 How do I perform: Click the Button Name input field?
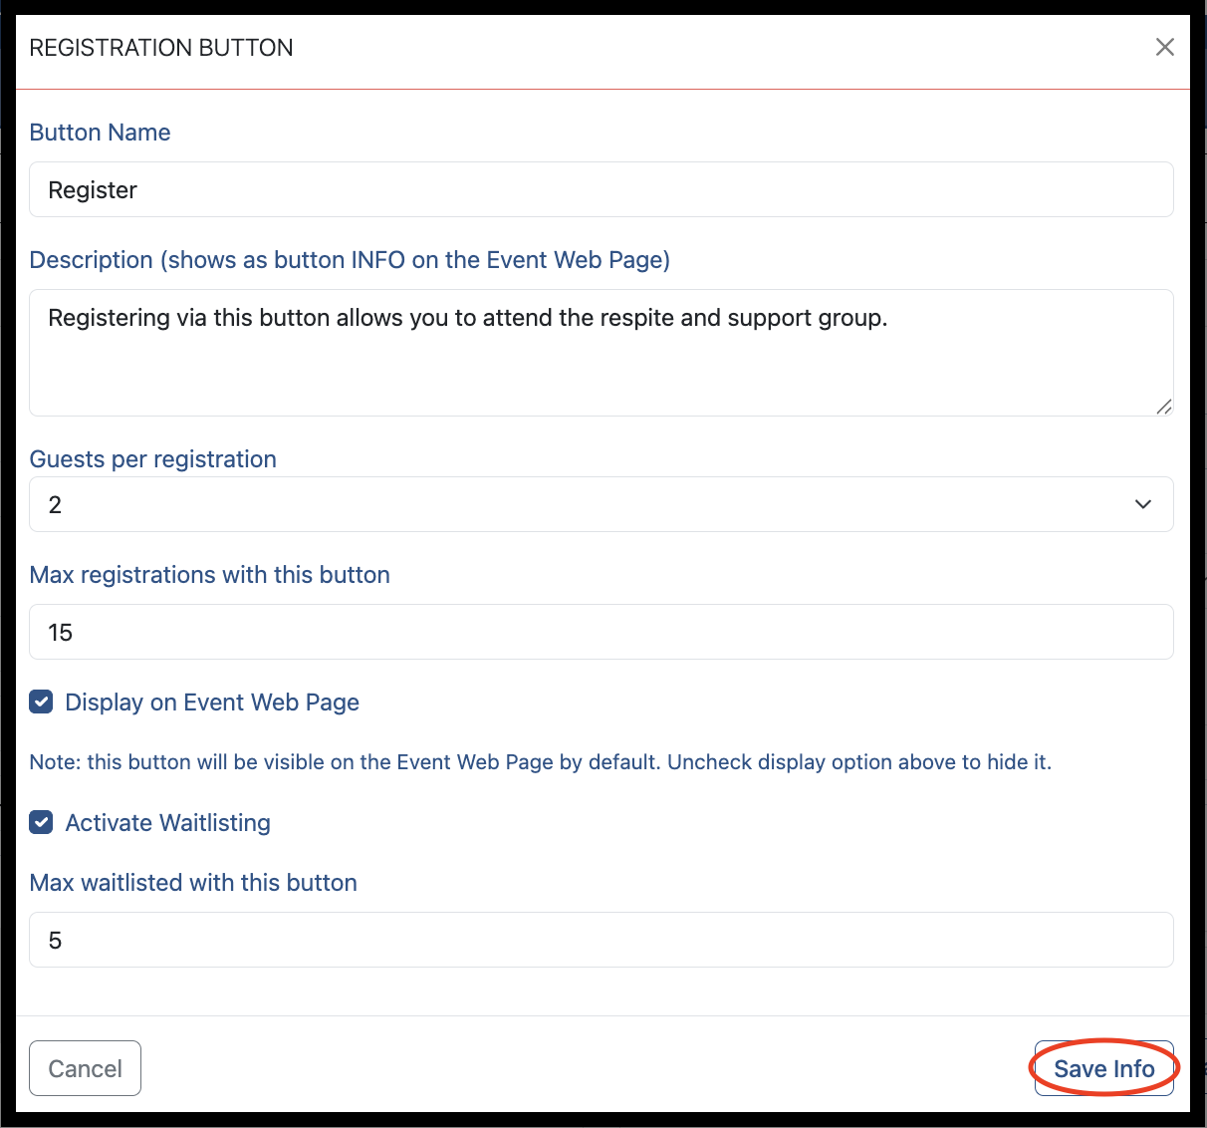(x=602, y=189)
